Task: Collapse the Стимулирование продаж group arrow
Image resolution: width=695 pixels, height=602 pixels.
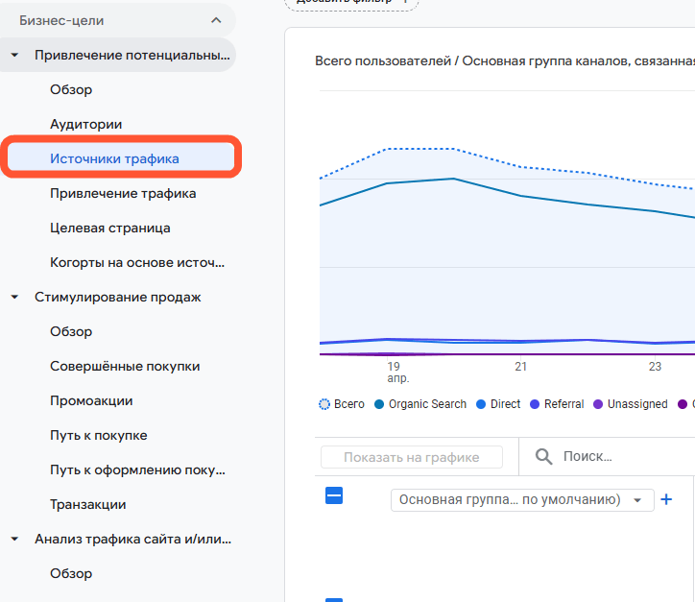Action: click(14, 298)
